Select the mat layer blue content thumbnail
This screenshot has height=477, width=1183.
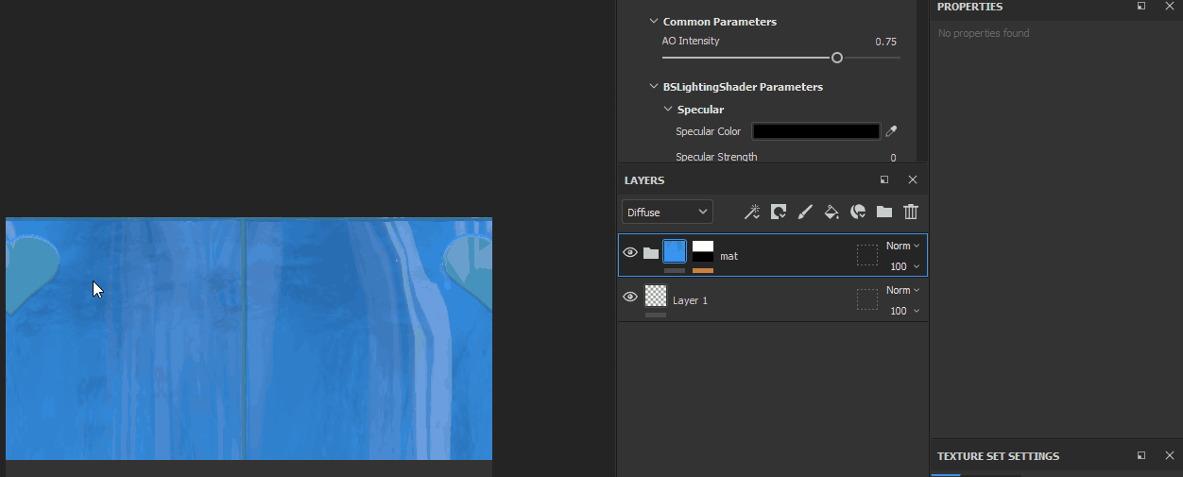pyautogui.click(x=675, y=251)
